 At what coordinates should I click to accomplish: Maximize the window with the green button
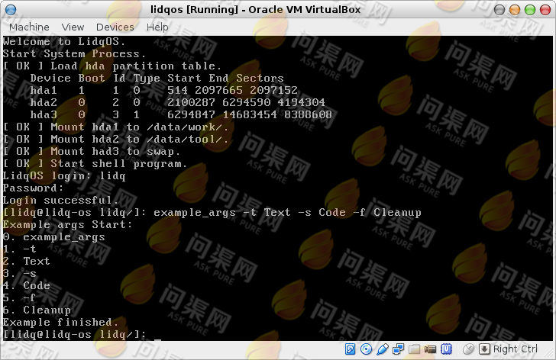click(x=530, y=10)
